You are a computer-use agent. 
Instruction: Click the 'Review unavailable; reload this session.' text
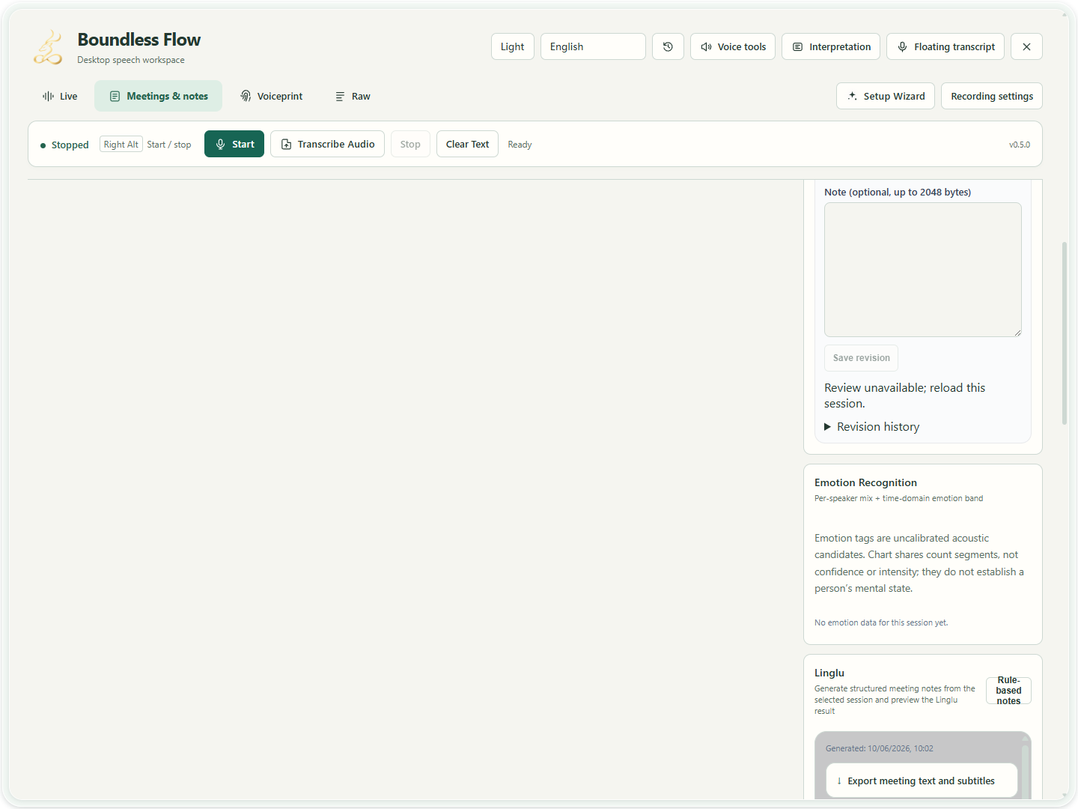[x=904, y=396]
